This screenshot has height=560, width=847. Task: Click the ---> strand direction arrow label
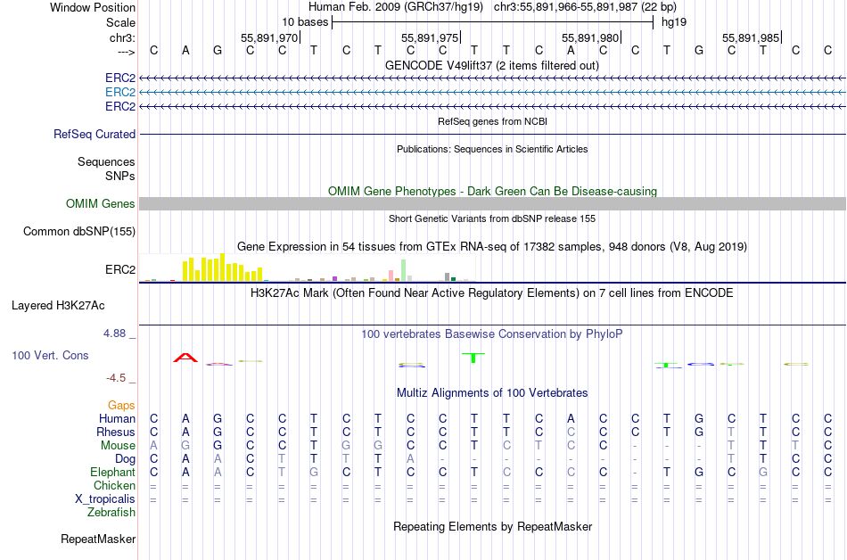pyautogui.click(x=126, y=52)
